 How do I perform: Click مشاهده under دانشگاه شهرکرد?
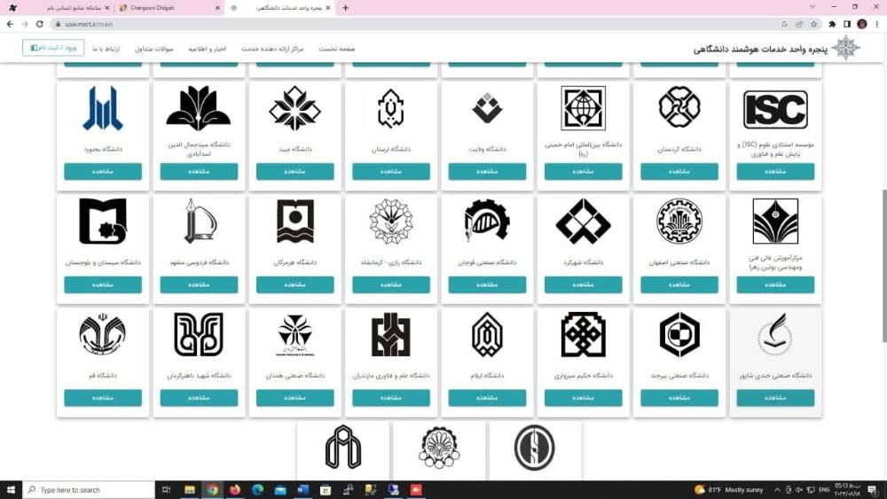point(584,285)
